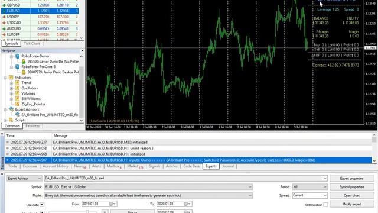This screenshot has width=378, height=213.
Task: Click the Volumes folder icon
Action: [17, 93]
